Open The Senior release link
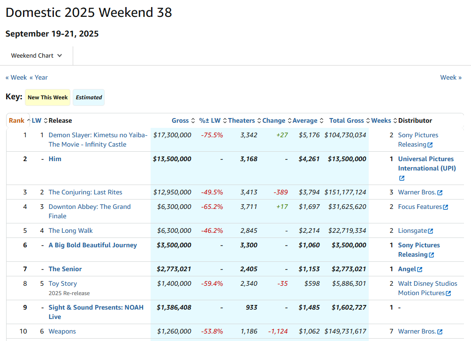This screenshot has width=471, height=341. click(x=65, y=269)
